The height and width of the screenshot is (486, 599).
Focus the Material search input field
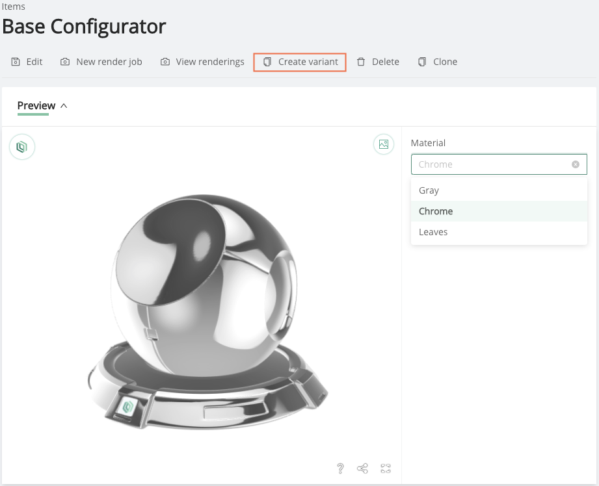point(493,164)
